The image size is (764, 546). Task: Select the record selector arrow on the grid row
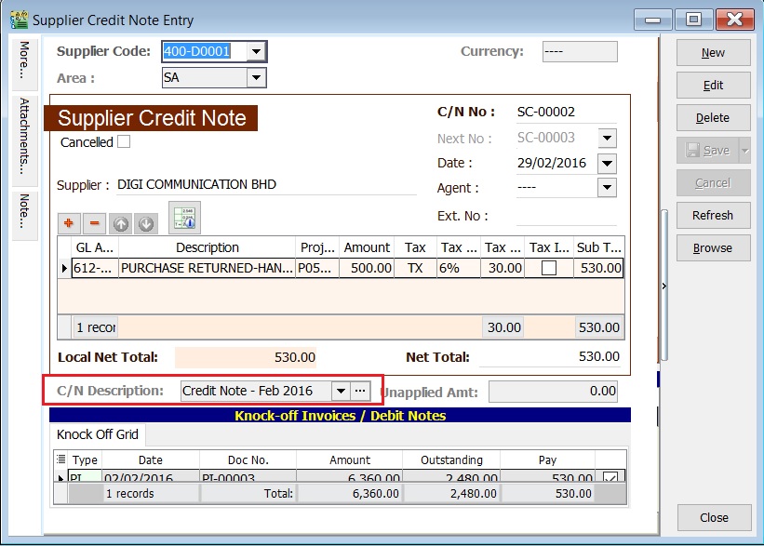63,268
